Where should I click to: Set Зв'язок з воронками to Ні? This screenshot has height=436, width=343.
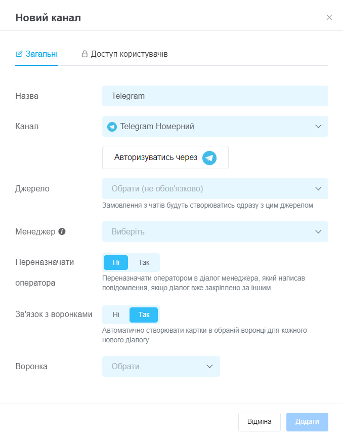pos(116,314)
